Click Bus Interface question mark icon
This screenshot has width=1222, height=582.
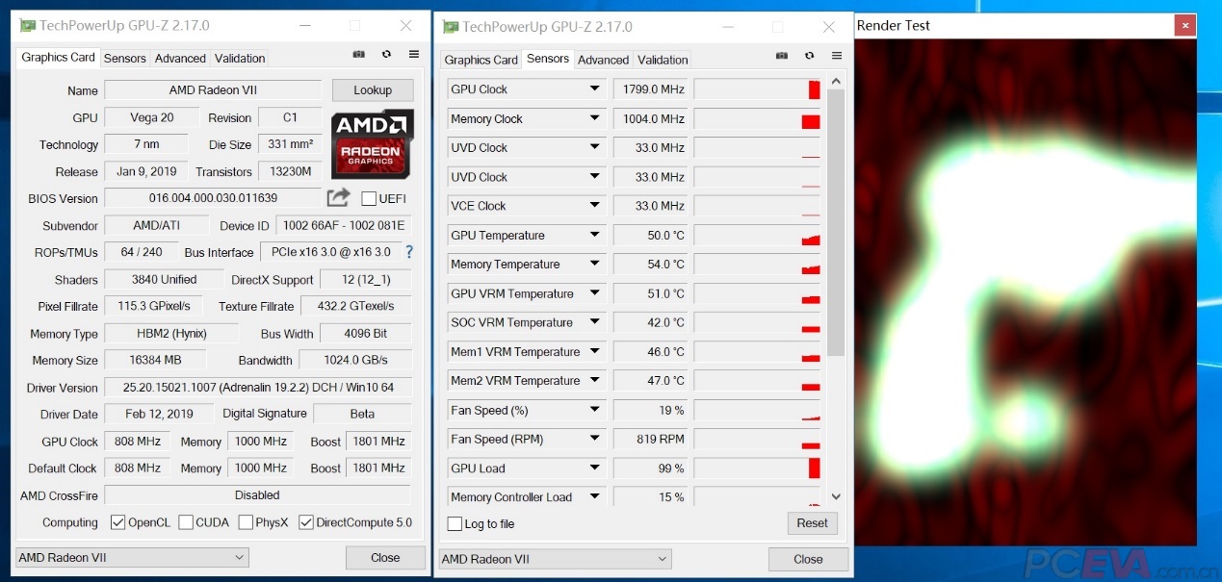(408, 252)
